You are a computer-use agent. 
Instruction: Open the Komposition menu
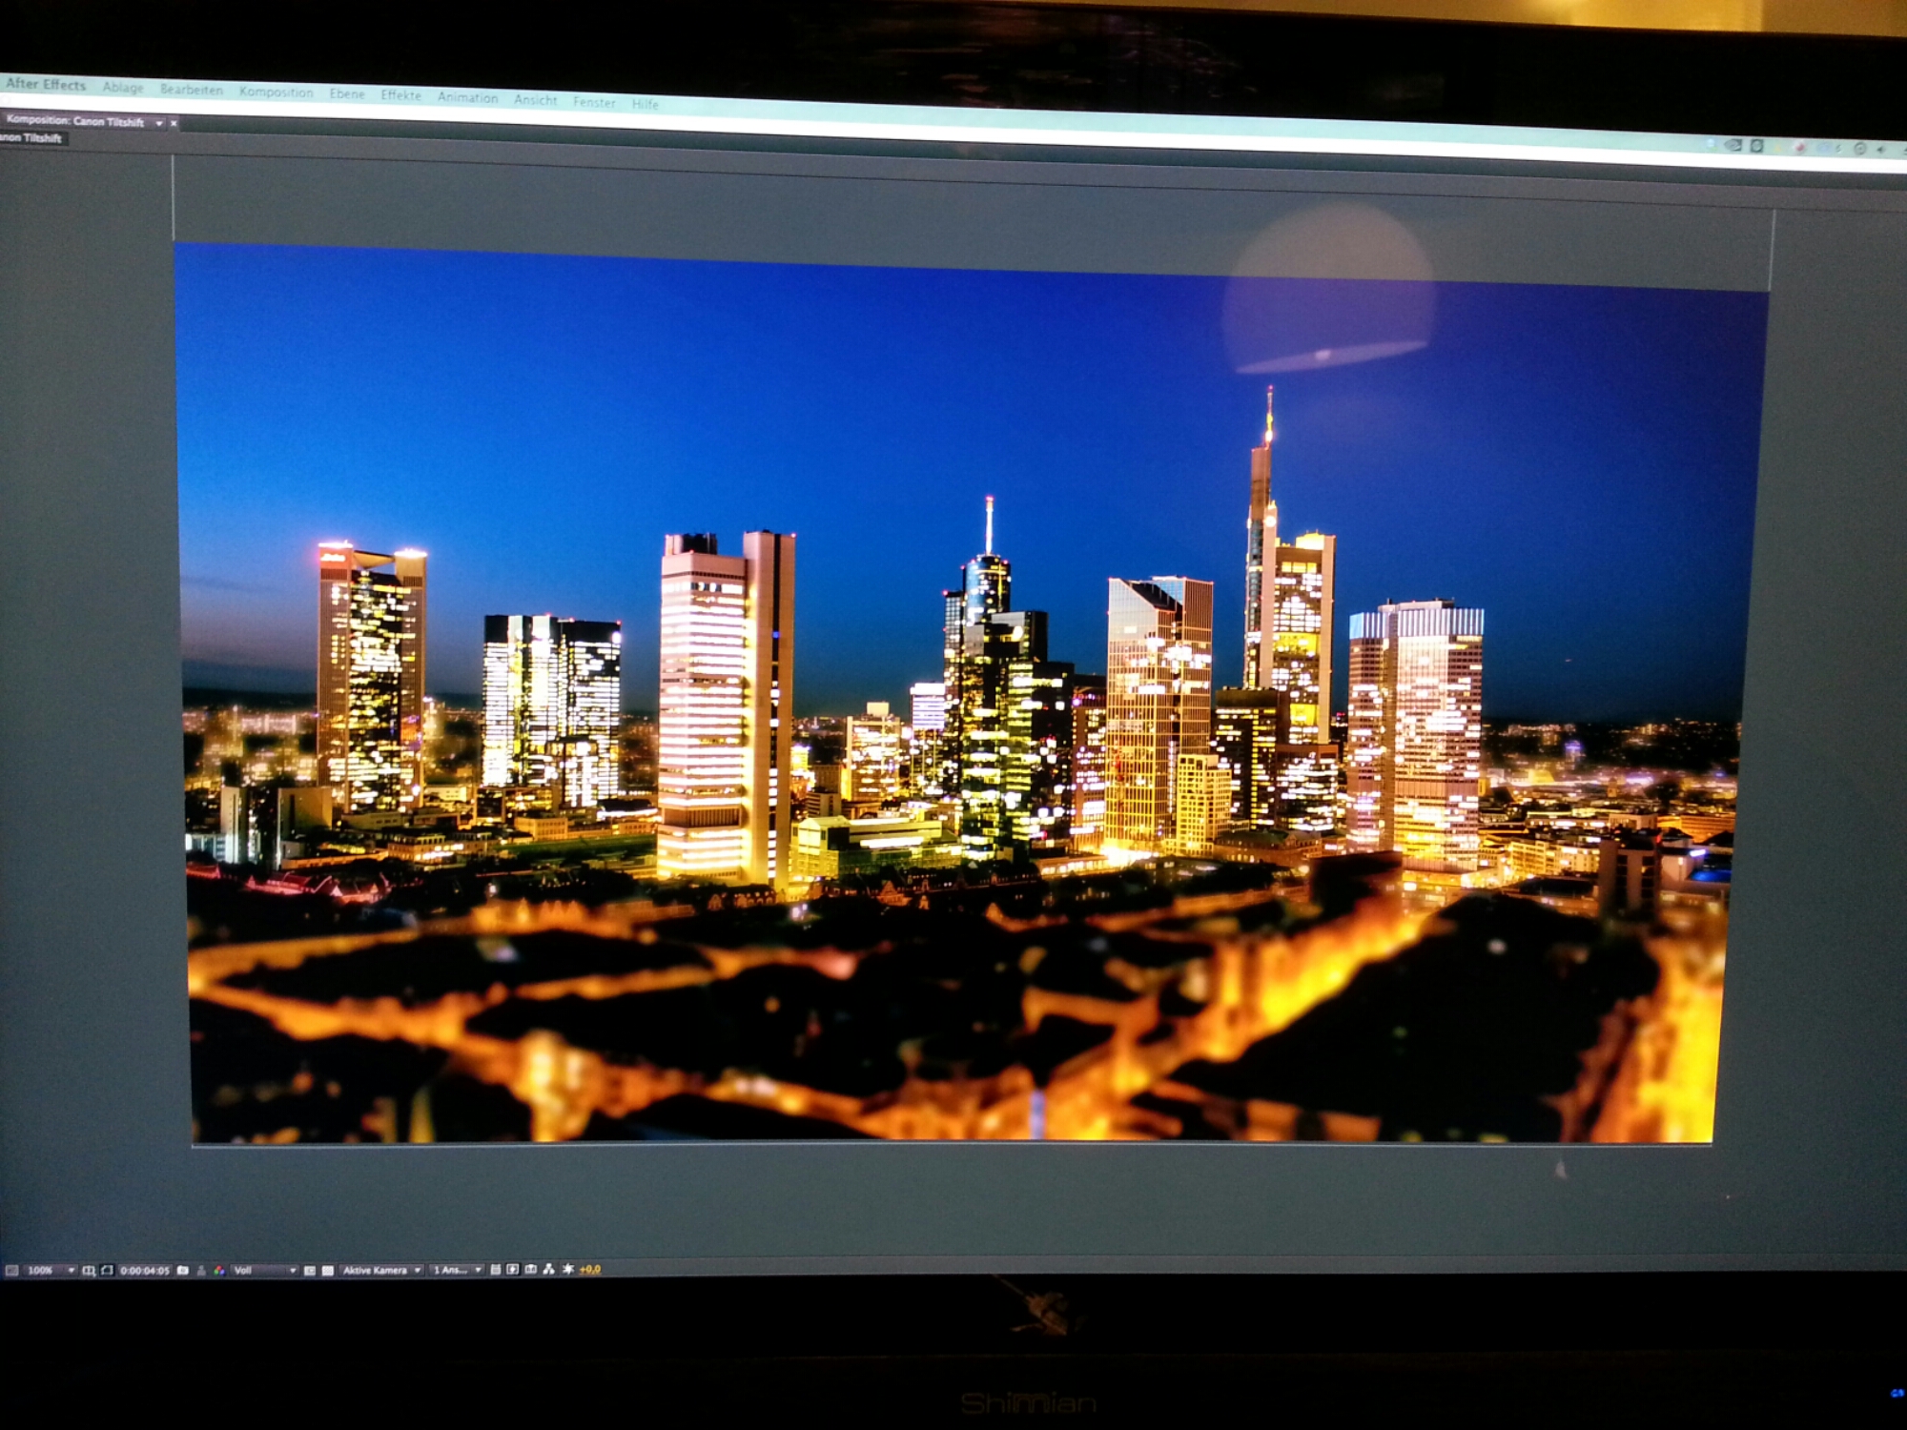[x=276, y=92]
